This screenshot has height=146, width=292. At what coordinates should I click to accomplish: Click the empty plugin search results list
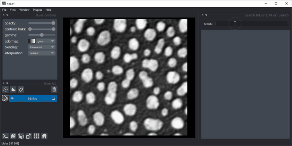click(245, 84)
